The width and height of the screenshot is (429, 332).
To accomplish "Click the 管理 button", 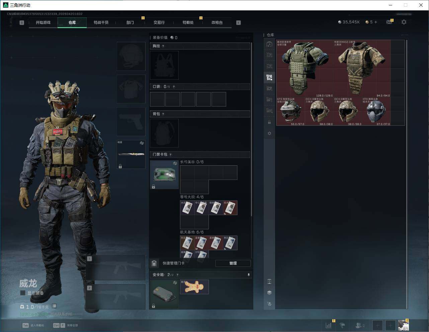I will (x=233, y=263).
